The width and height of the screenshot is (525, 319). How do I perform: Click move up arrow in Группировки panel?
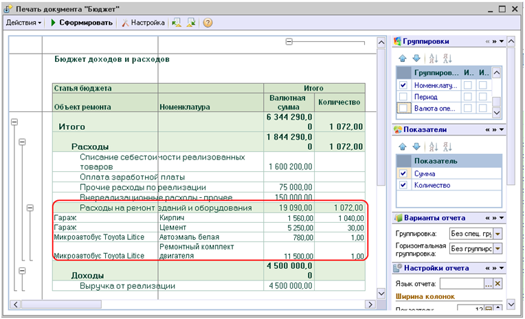click(403, 58)
